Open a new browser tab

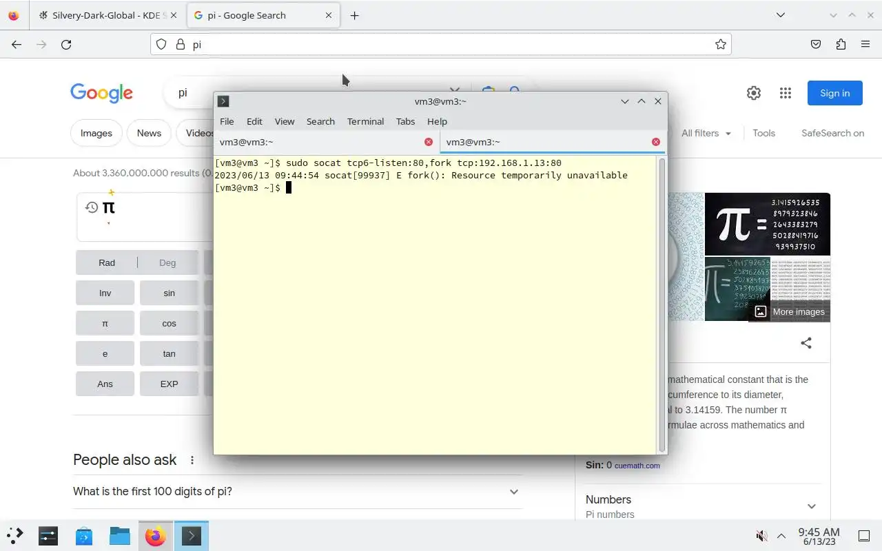(x=354, y=15)
